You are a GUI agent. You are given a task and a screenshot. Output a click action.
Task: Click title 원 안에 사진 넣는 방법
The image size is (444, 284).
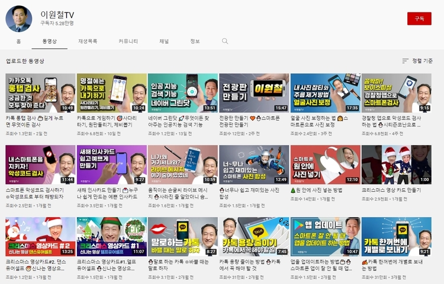click(x=316, y=190)
